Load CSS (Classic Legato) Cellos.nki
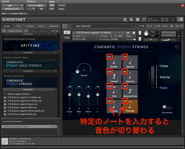Screen dimensions: 185x149 point(22,108)
